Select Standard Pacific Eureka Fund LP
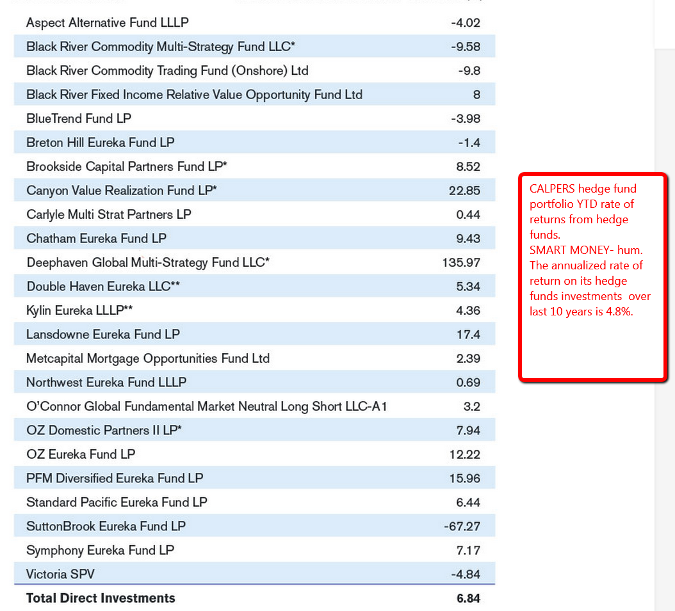This screenshot has height=611, width=675. coord(117,502)
